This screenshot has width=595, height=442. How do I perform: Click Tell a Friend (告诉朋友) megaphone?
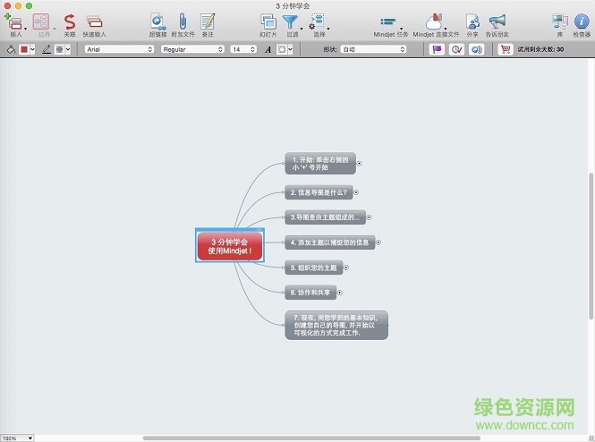coord(497,21)
